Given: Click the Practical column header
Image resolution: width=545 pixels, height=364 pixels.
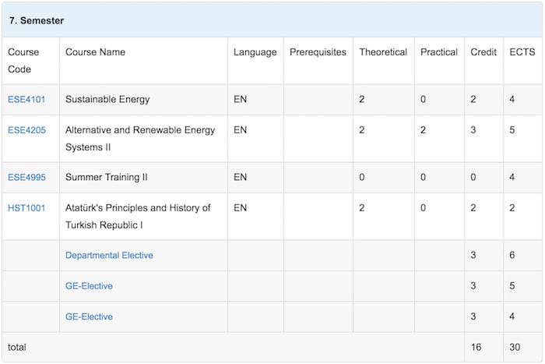Looking at the screenshot, I should (439, 52).
